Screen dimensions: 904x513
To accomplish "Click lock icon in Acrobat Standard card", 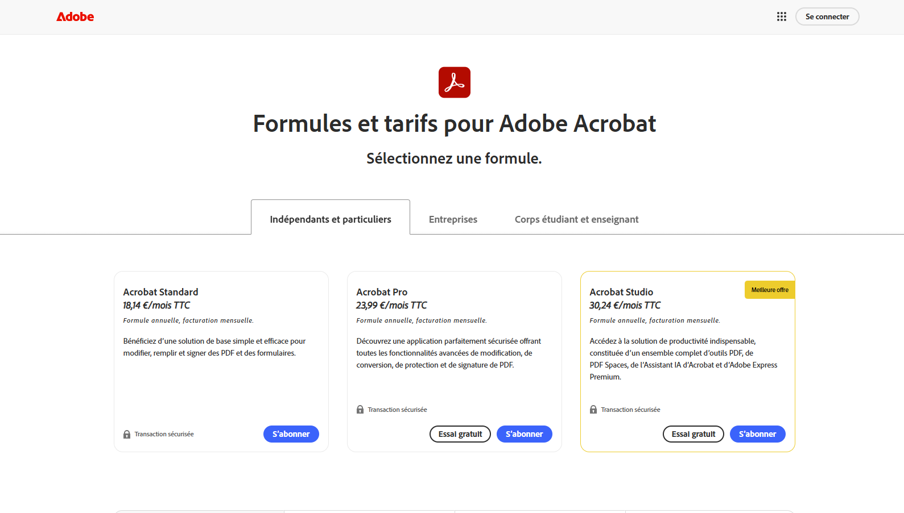I will [127, 434].
